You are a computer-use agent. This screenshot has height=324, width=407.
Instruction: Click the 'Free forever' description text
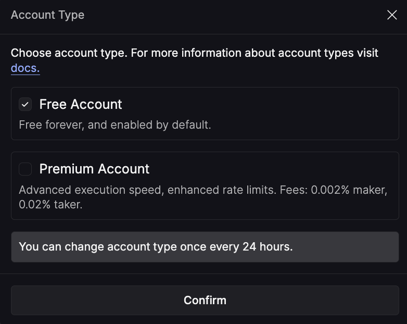115,125
